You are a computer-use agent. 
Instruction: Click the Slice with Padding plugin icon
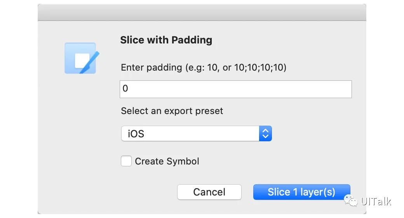point(82,58)
